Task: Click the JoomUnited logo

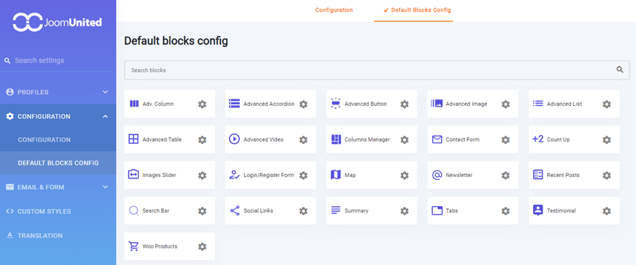Action: coord(57,22)
